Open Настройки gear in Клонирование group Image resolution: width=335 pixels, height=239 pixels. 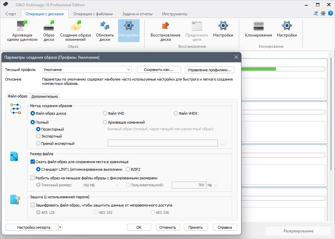(287, 29)
